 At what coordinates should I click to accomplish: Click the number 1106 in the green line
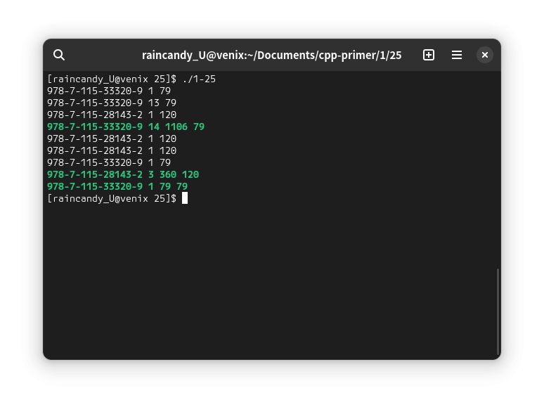click(176, 127)
